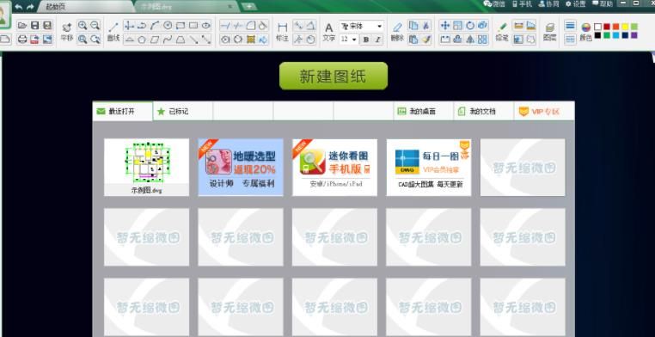Open the 每日一图 tile
The image size is (655, 337).
(x=429, y=168)
